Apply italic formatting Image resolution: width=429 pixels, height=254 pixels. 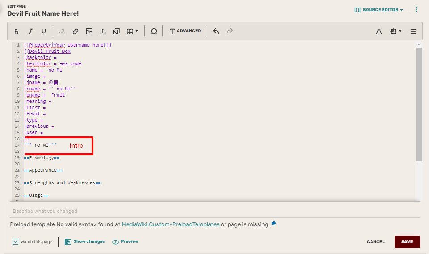[x=30, y=31]
